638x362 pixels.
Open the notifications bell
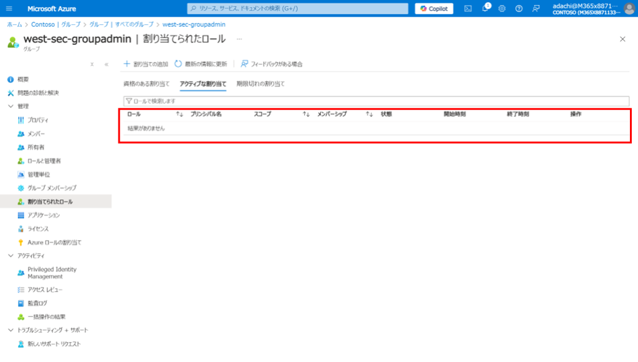[x=485, y=9]
